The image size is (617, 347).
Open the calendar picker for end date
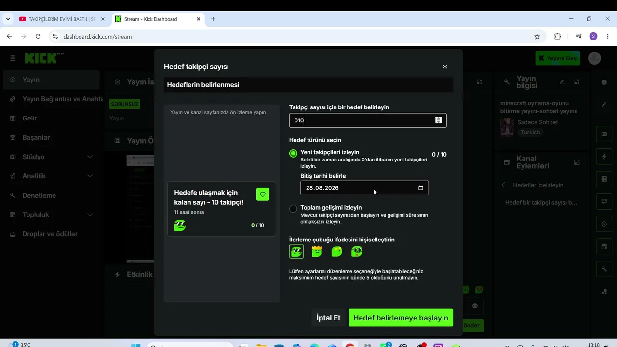coord(420,188)
